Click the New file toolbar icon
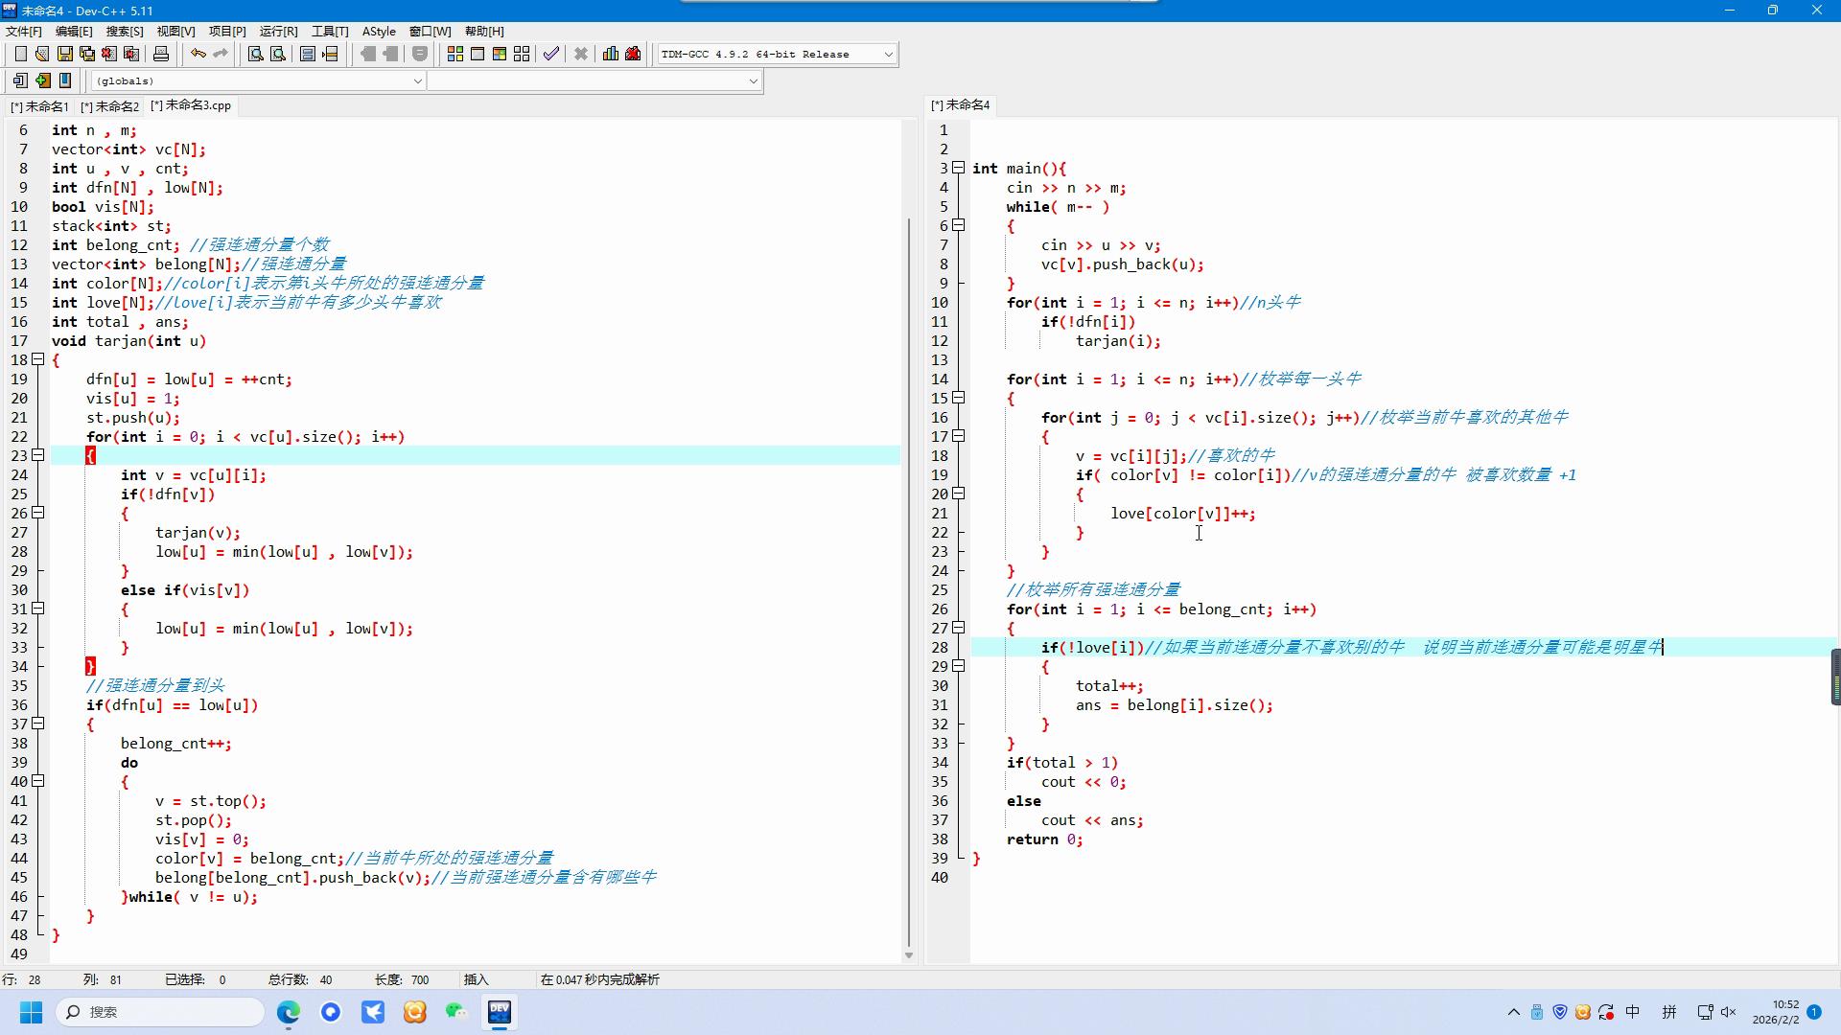This screenshot has height=1035, width=1841. (20, 54)
